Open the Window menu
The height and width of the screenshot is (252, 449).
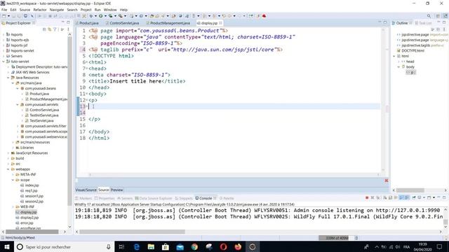pos(110,10)
